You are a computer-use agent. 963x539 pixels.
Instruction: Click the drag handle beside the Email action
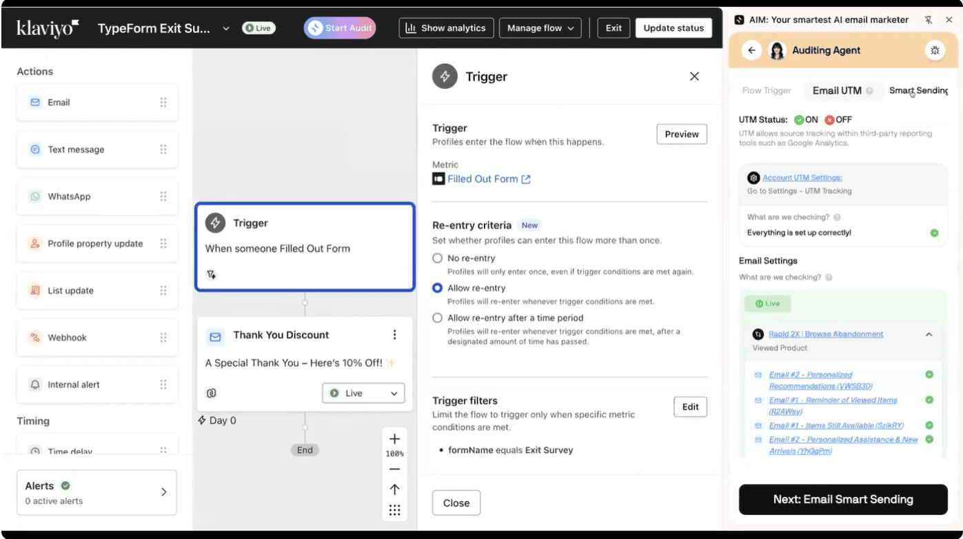coord(163,103)
